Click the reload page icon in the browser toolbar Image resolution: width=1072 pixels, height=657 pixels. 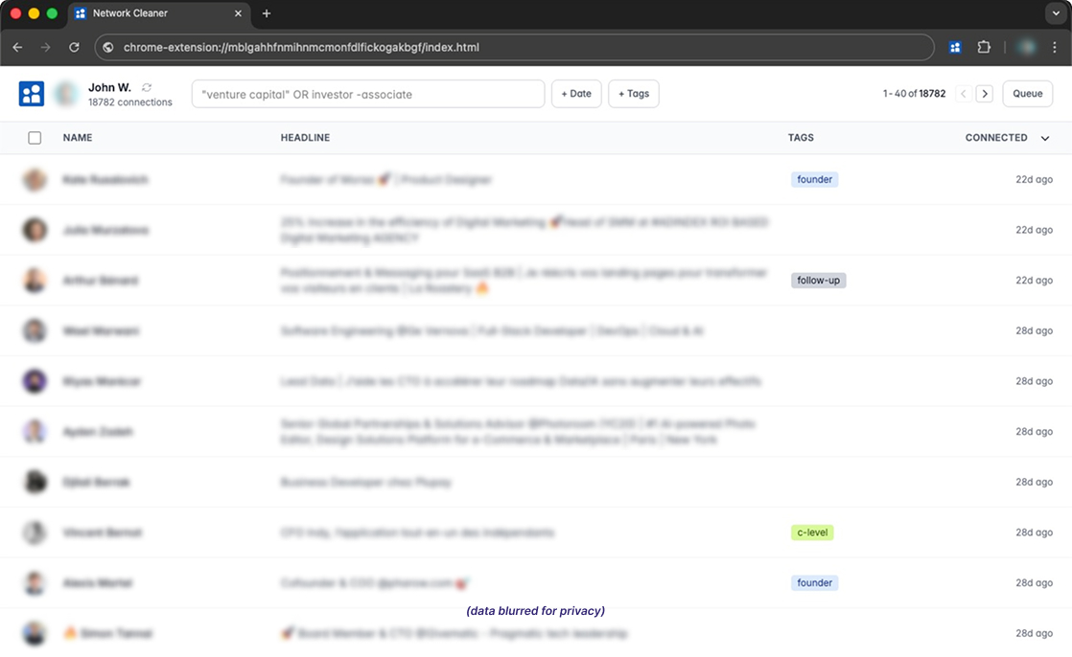click(x=74, y=46)
